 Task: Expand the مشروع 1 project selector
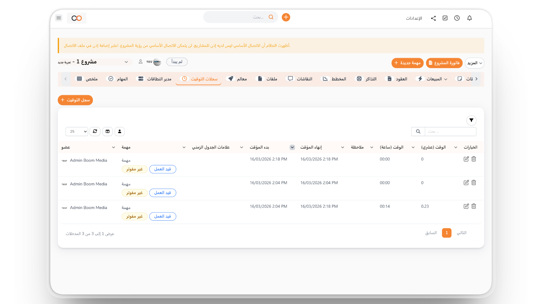point(126,62)
